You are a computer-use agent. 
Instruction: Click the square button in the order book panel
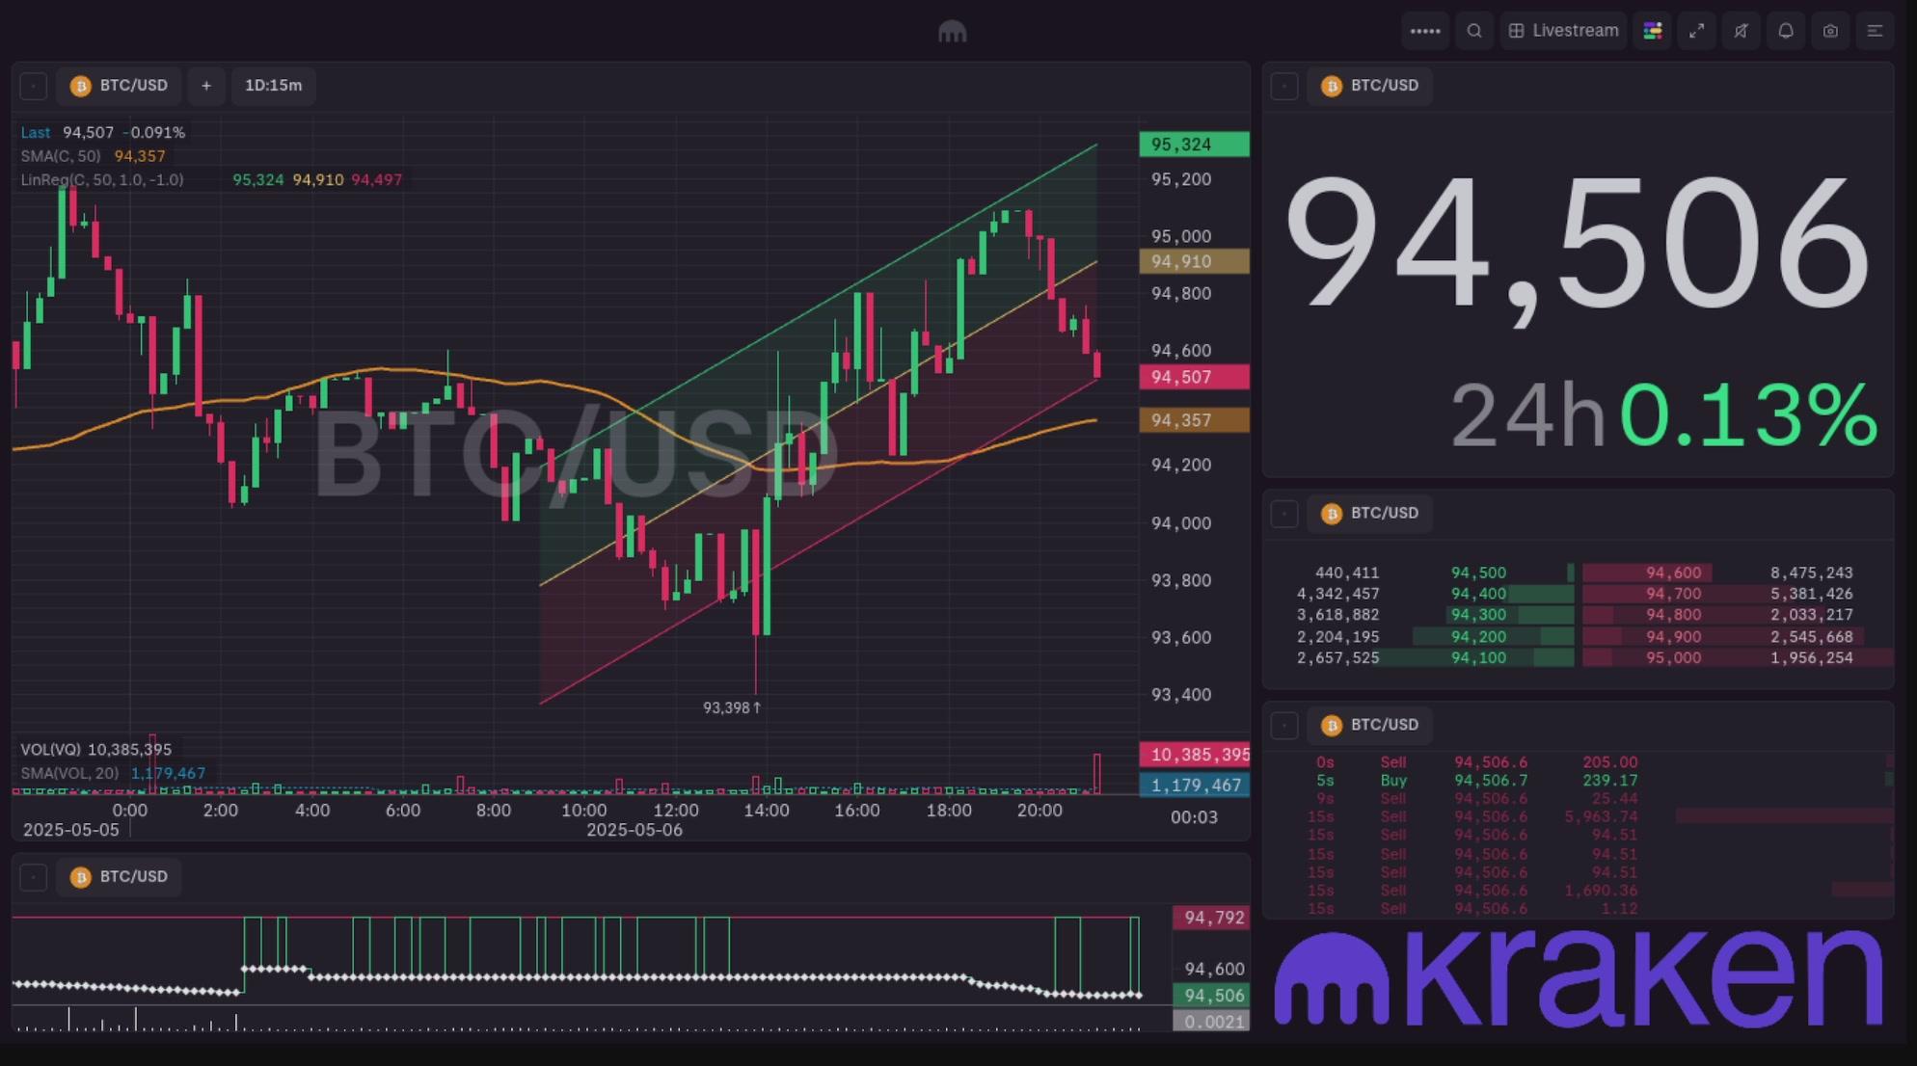point(1284,514)
